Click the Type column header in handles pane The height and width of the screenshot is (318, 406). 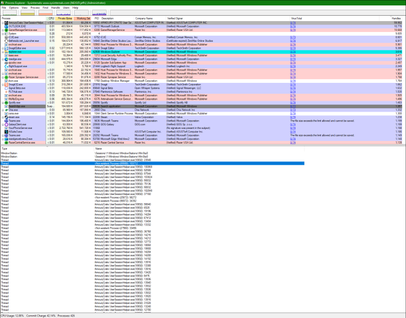pos(47,149)
